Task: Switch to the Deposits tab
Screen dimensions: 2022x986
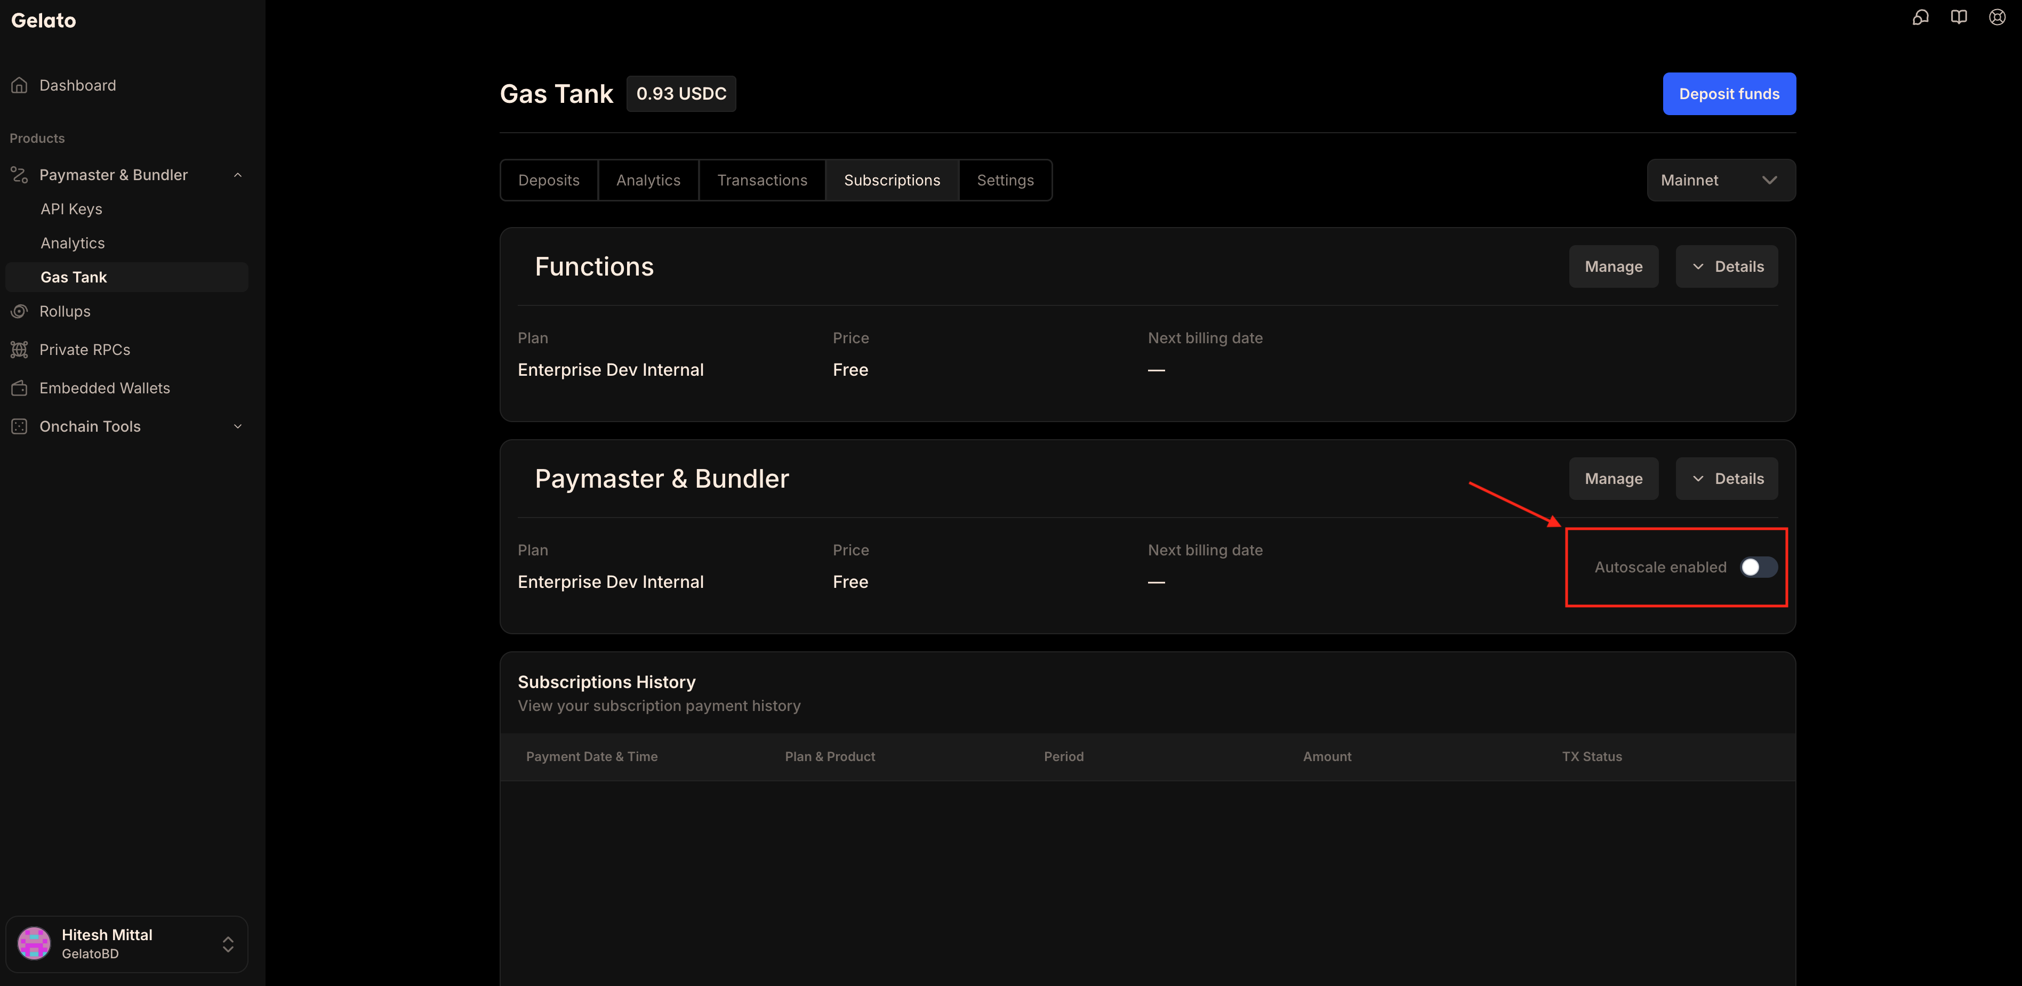Action: (549, 181)
